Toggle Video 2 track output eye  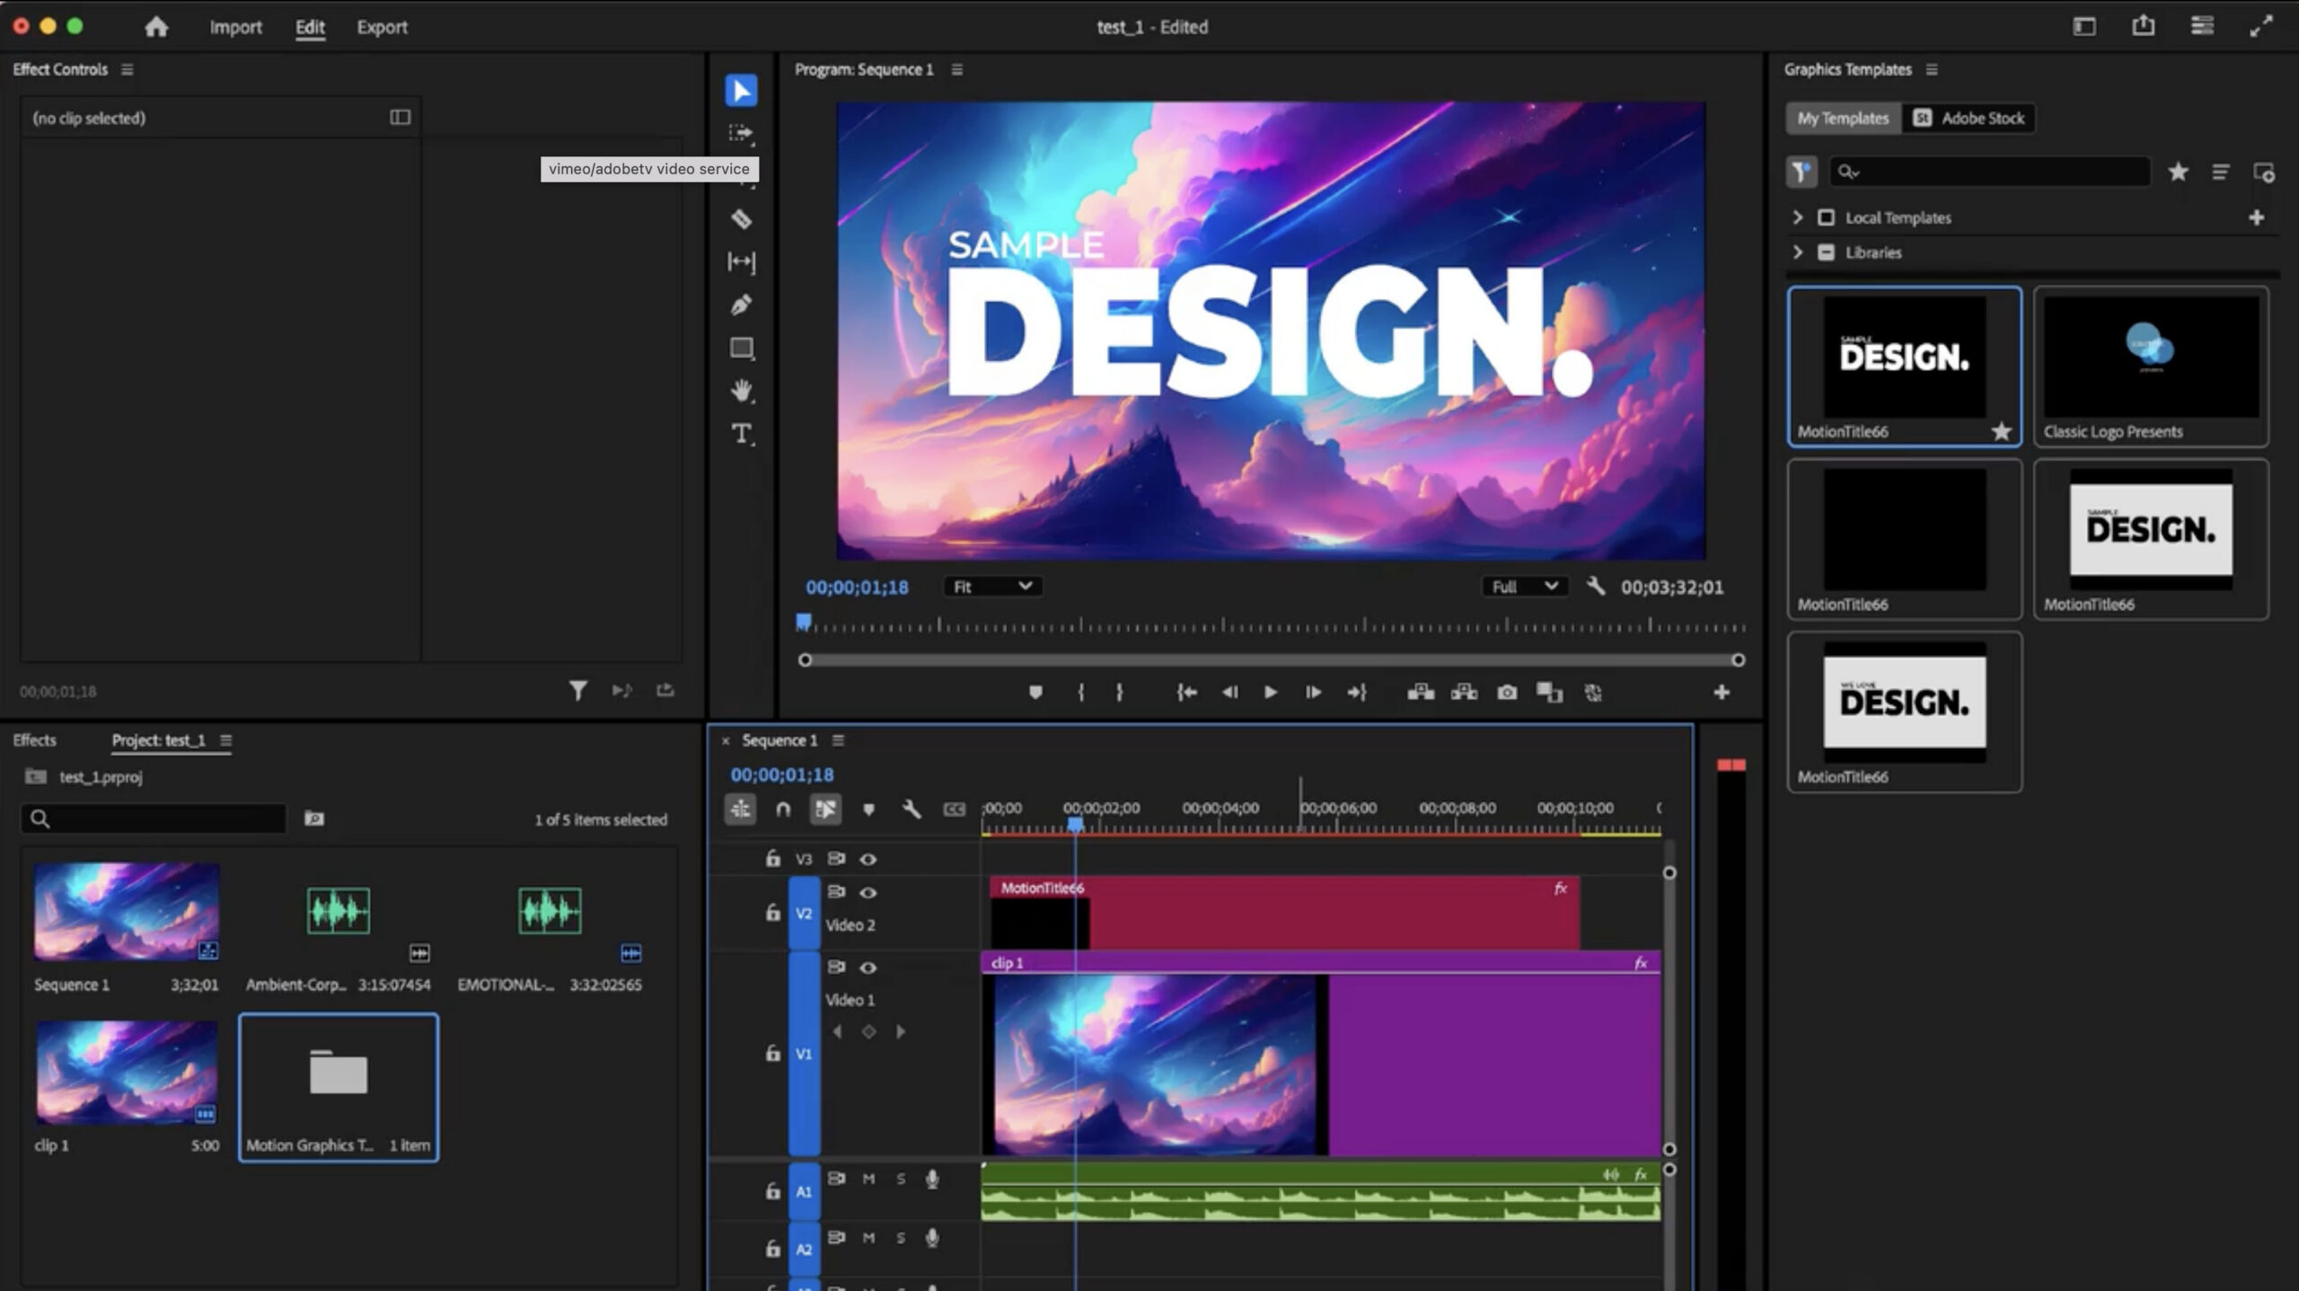coord(868,892)
